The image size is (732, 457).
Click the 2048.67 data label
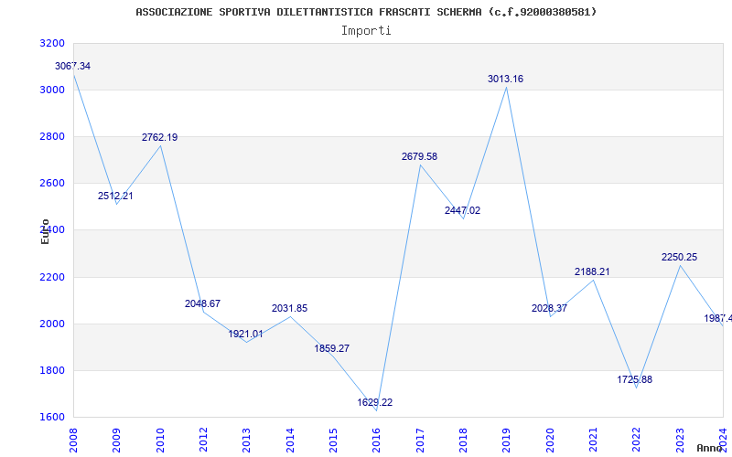202,303
